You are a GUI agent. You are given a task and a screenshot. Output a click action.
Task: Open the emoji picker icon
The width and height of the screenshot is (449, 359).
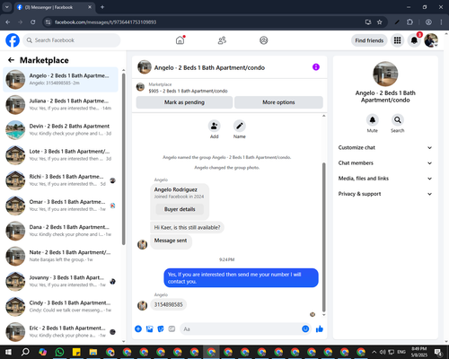(305, 329)
